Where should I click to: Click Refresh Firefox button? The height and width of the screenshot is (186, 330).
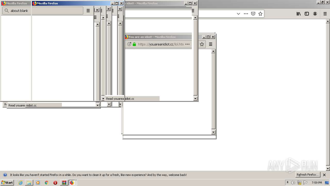308,175
